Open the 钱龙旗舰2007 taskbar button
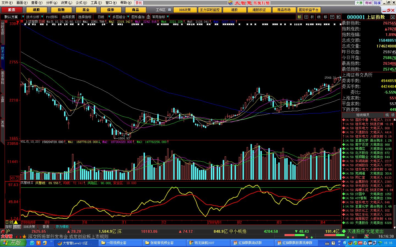396x247 pixels. [x=208, y=243]
